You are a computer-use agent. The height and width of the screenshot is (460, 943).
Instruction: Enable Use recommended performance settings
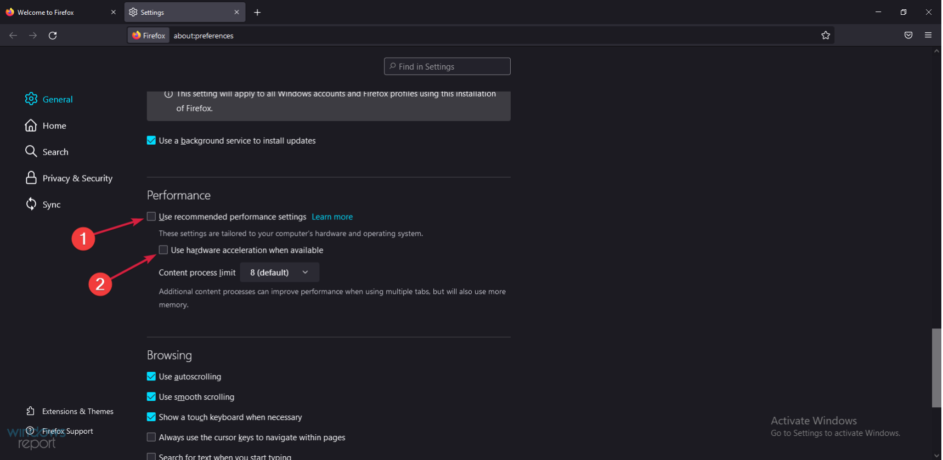click(x=151, y=217)
